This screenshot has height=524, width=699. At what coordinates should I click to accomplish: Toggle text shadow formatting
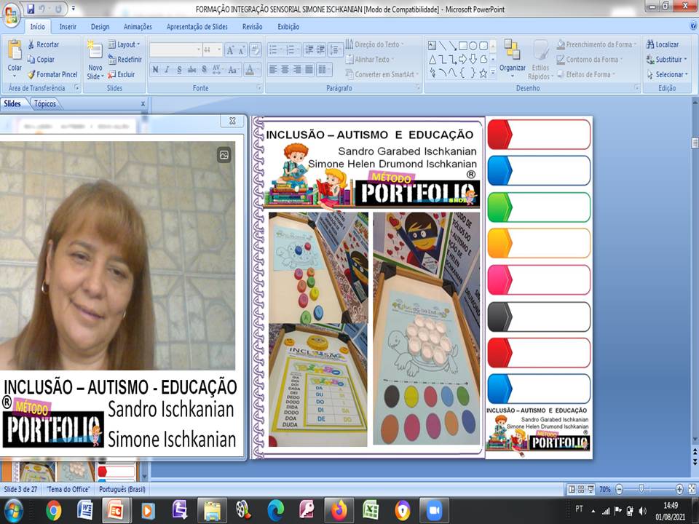click(x=204, y=70)
